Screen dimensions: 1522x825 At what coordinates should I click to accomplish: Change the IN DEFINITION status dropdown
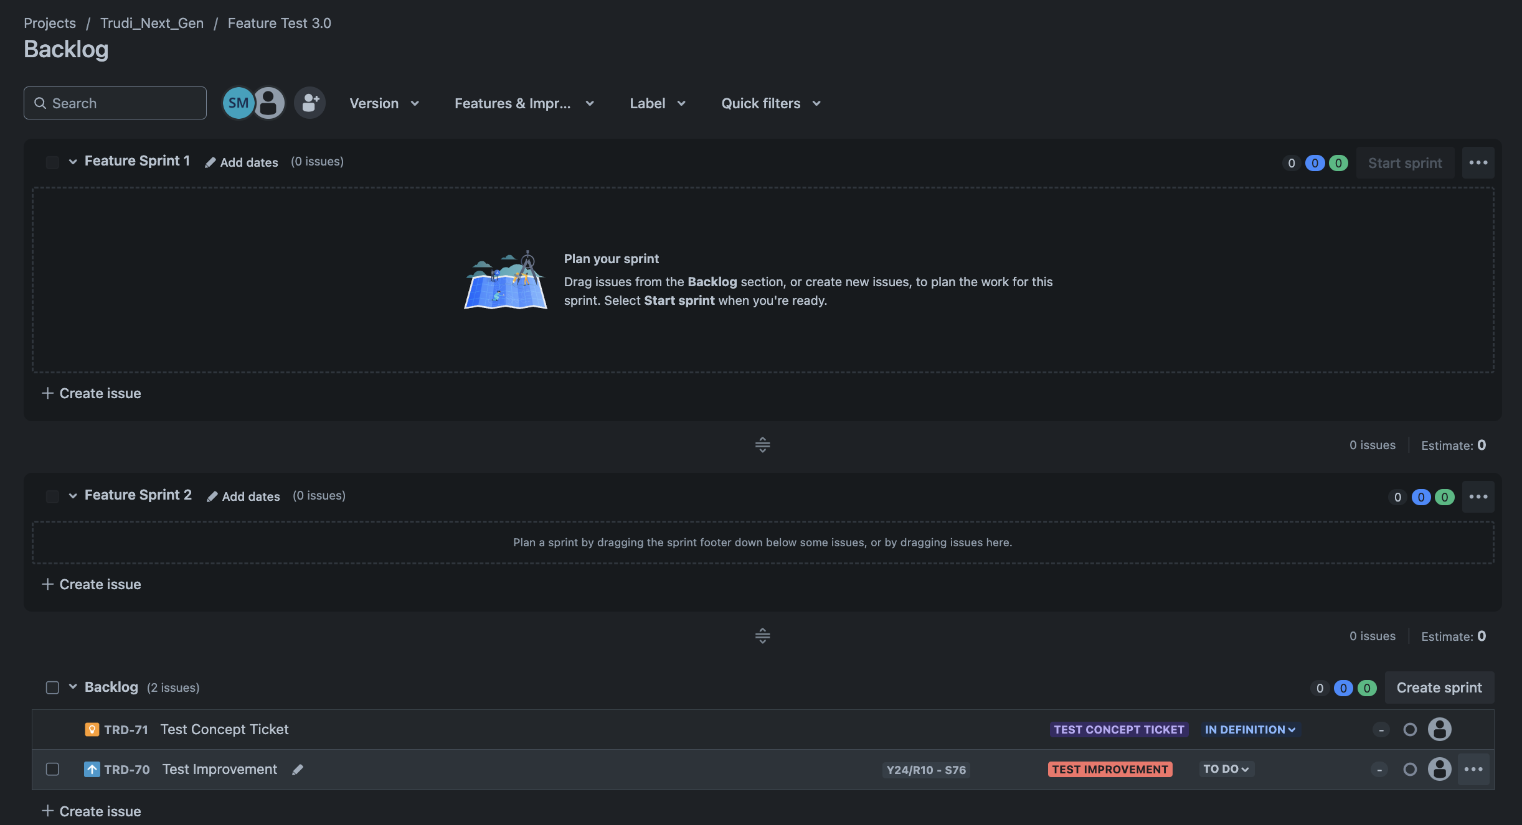pyautogui.click(x=1250, y=730)
